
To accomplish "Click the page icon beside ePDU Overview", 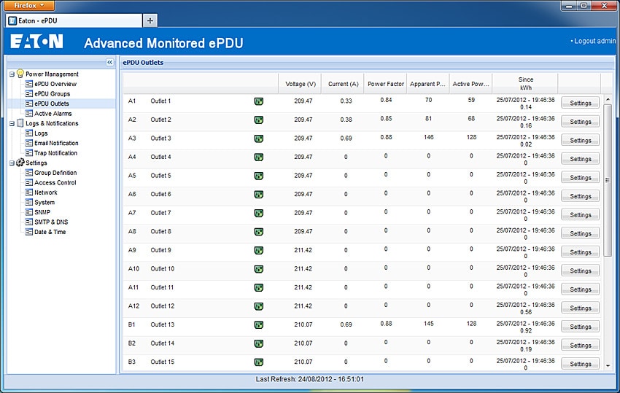I will [29, 84].
